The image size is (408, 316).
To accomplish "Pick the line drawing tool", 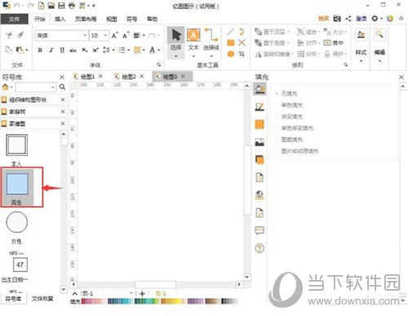I will [230, 32].
